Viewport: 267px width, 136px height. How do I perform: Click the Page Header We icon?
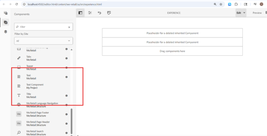[19, 123]
